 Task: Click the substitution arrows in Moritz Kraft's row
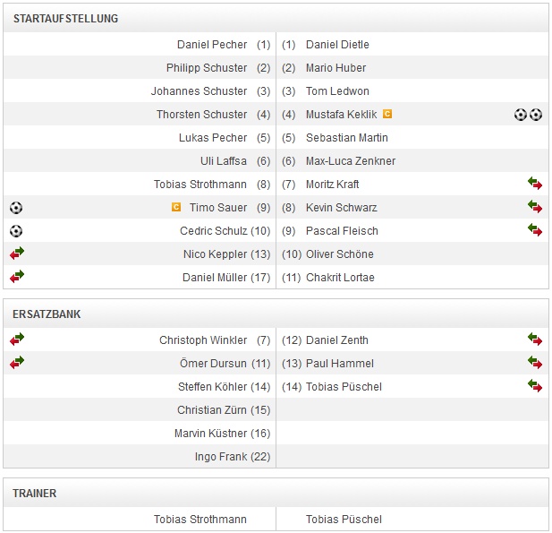pyautogui.click(x=535, y=185)
